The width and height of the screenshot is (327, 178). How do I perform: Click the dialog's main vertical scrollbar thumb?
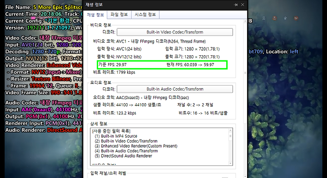tap(245, 73)
